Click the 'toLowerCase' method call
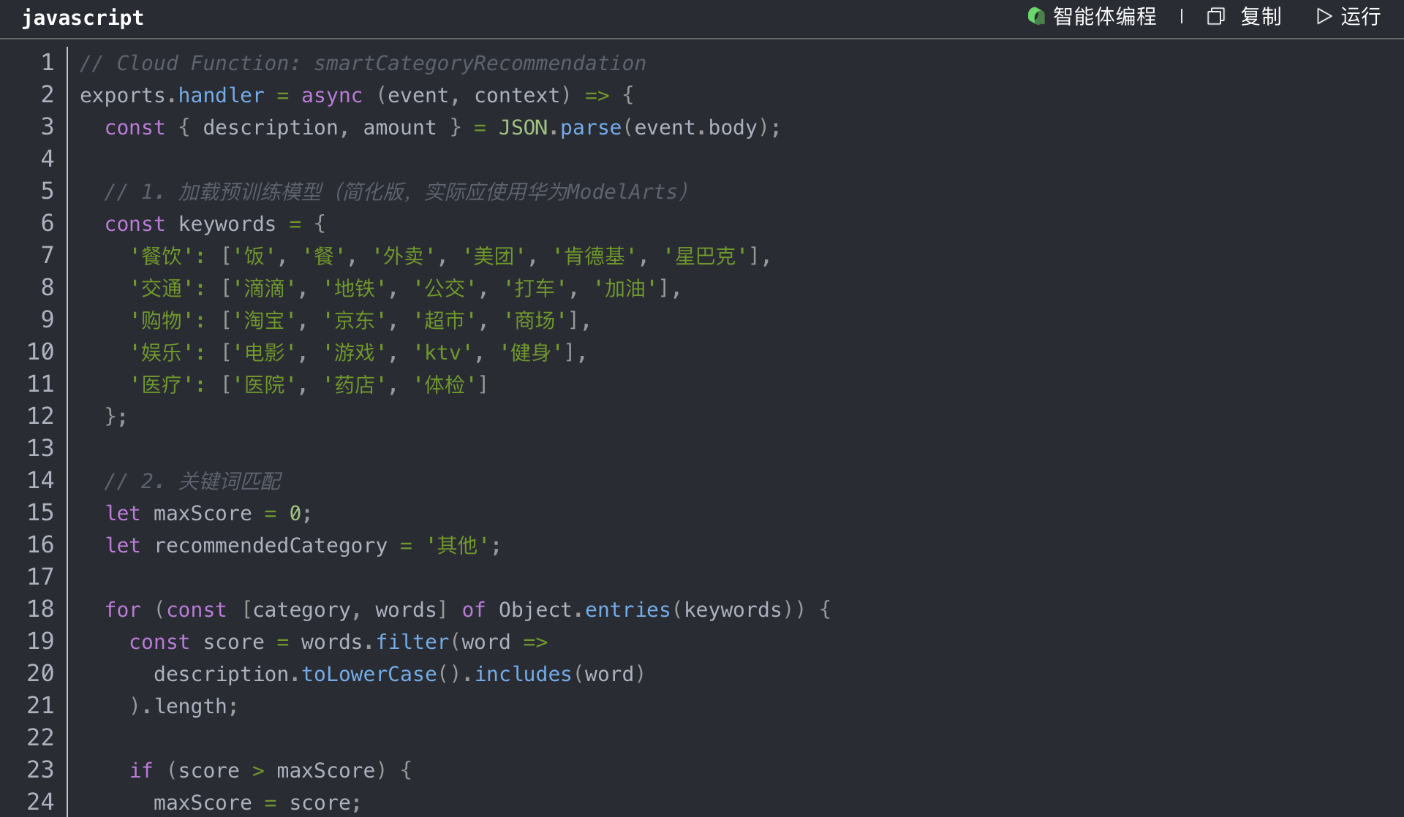 coord(369,674)
